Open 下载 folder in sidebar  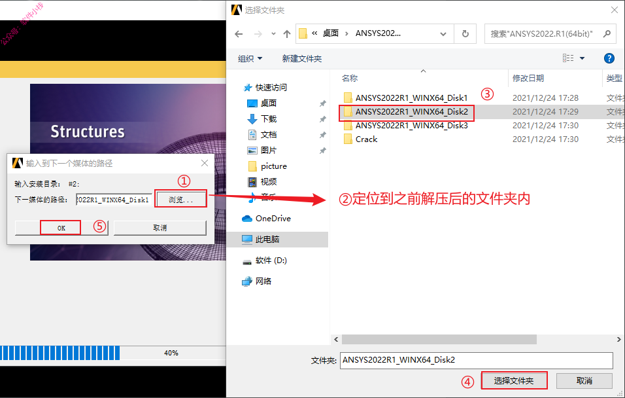tap(268, 119)
